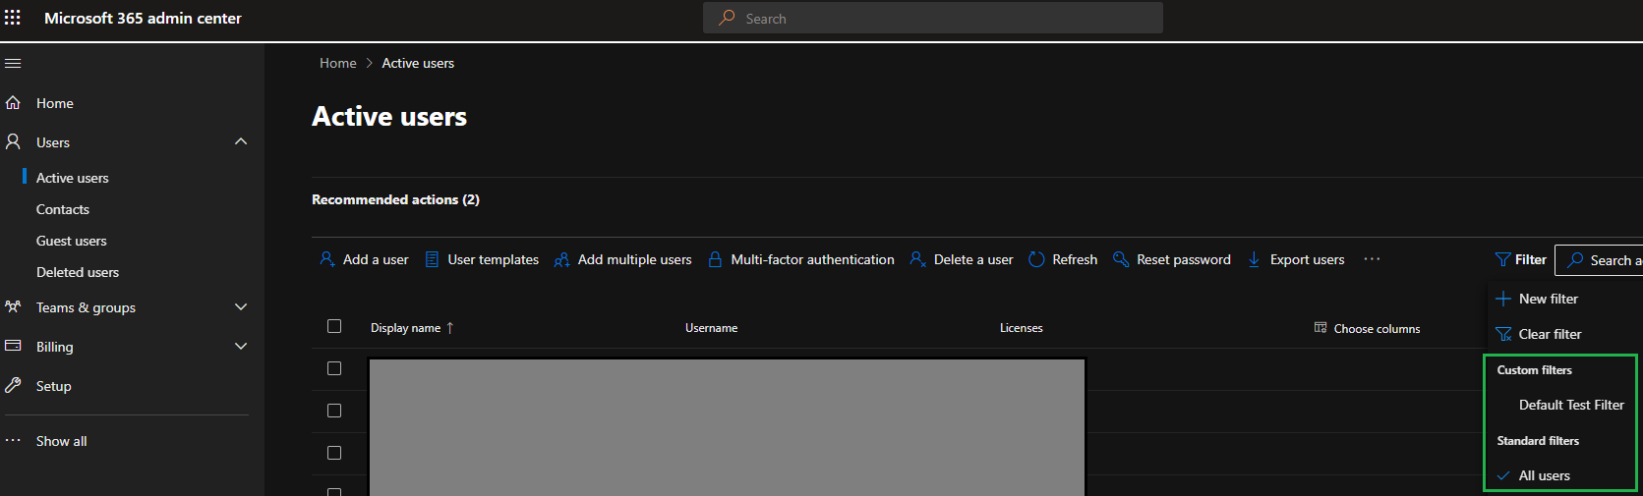Expand the Billing section chevron
This screenshot has height=496, width=1643.
241,346
